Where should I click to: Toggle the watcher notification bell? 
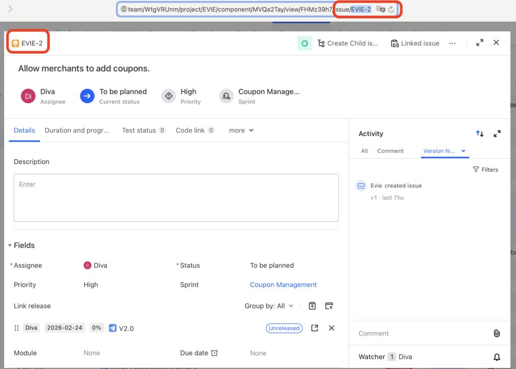pyautogui.click(x=496, y=357)
